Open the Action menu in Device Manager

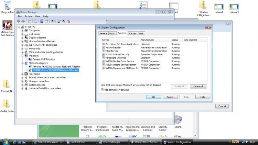[28, 16]
